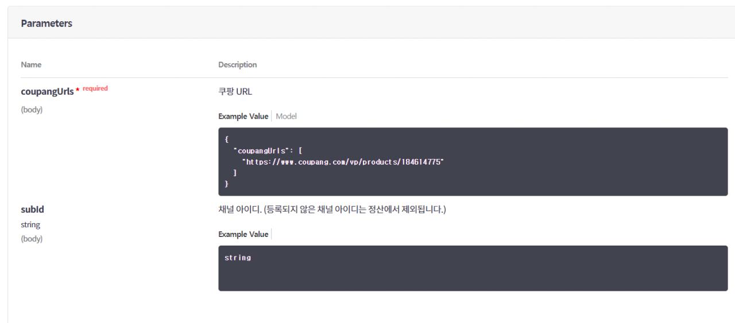Select the Example Value tab under 쿠팡 URL
This screenshot has width=735, height=323.
click(x=243, y=116)
